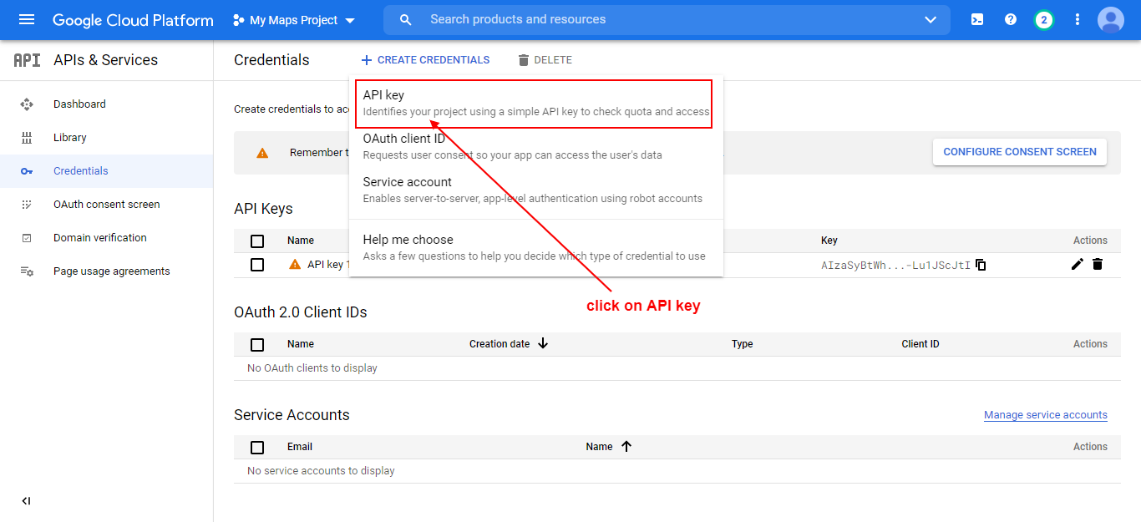Click CONFIGURE CONSENT SCREEN button
The width and height of the screenshot is (1141, 522).
coord(1020,152)
